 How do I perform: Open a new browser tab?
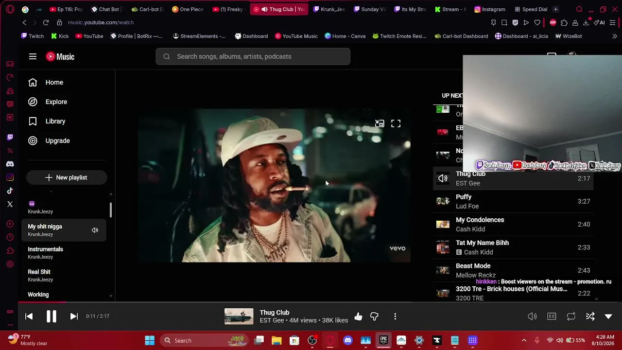[x=555, y=9]
